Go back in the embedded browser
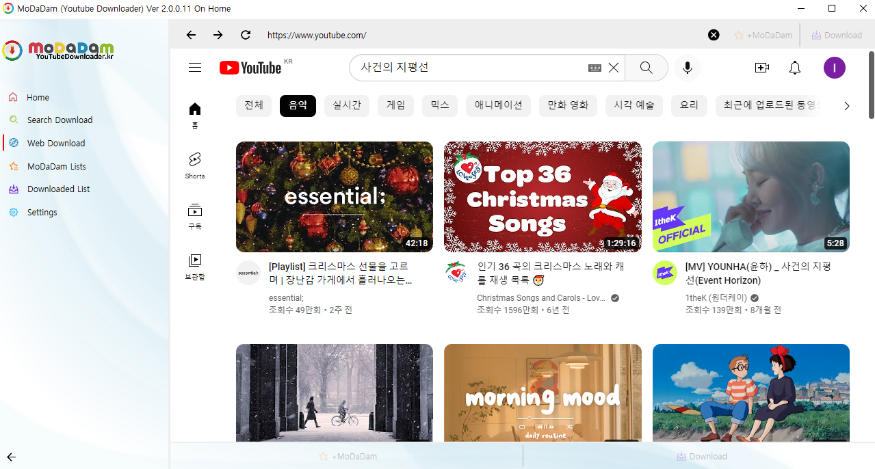 coord(191,35)
